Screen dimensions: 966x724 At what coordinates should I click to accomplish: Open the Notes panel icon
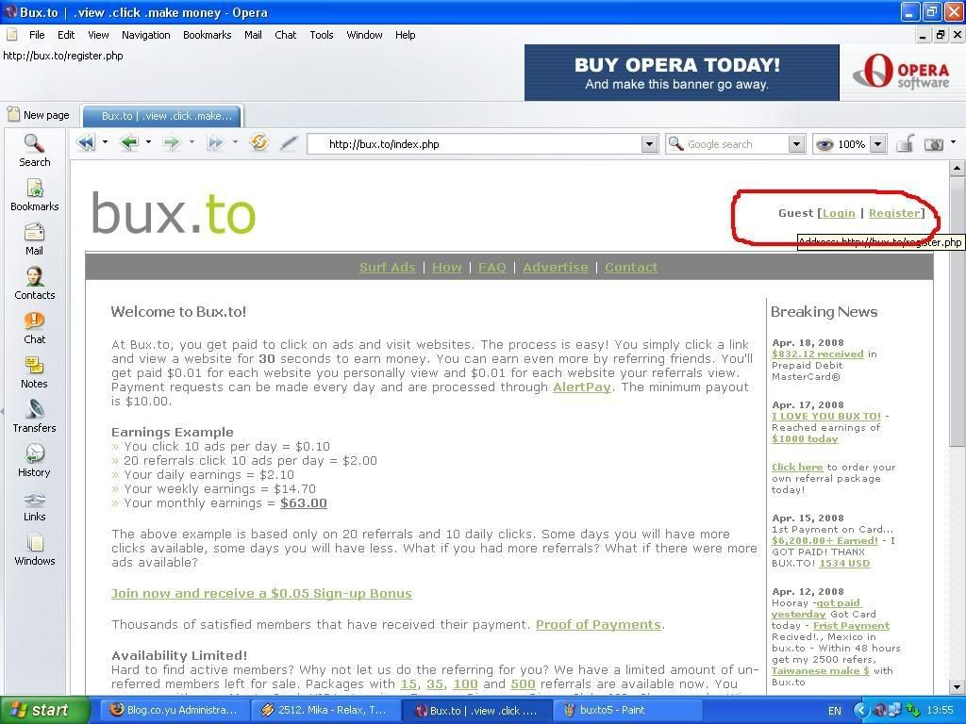(34, 372)
